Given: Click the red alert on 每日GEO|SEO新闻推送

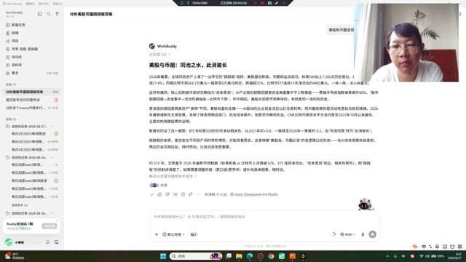Looking at the screenshot, I should click(56, 134).
